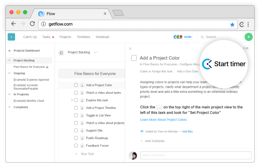Click the Clockify extension icon in browser toolbar
This screenshot has height=168, width=260.
[242, 24]
